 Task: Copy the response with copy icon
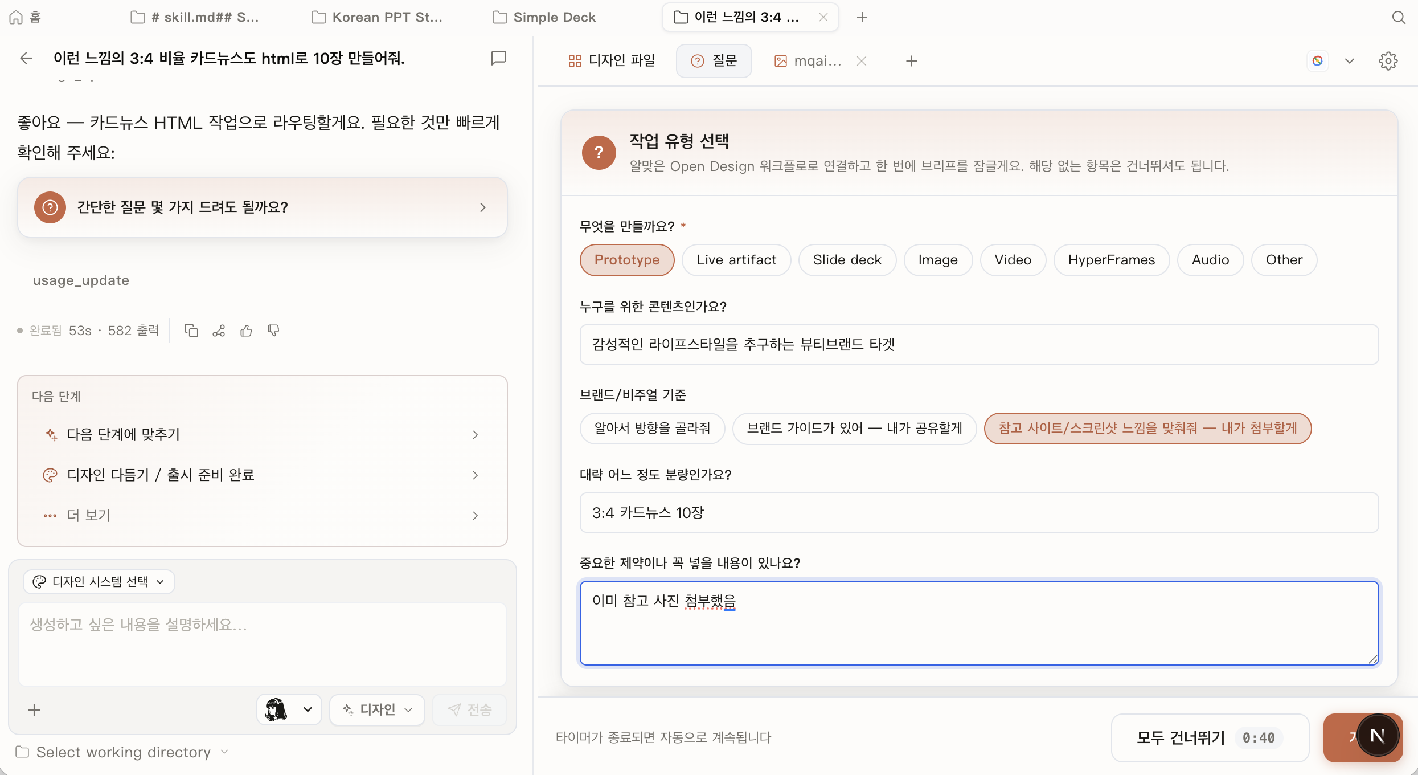tap(191, 331)
